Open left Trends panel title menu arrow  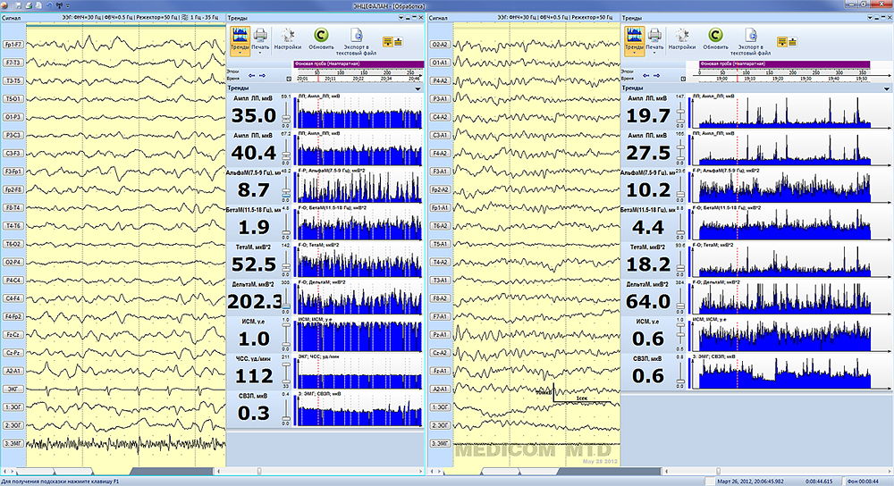(401, 18)
